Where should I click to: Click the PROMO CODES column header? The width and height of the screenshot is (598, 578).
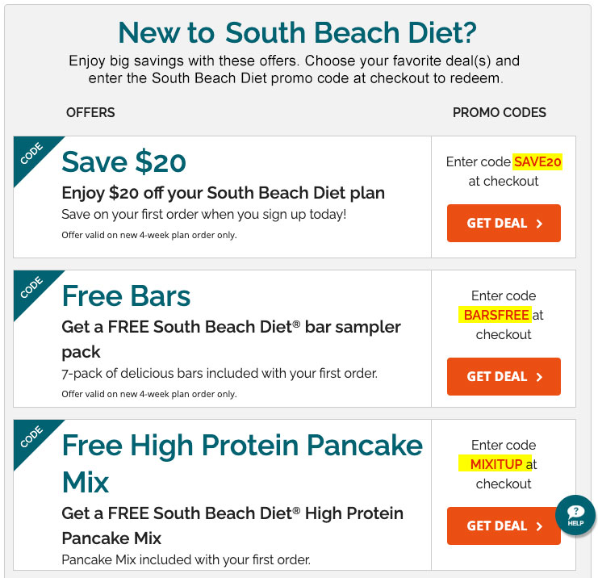pos(500,112)
